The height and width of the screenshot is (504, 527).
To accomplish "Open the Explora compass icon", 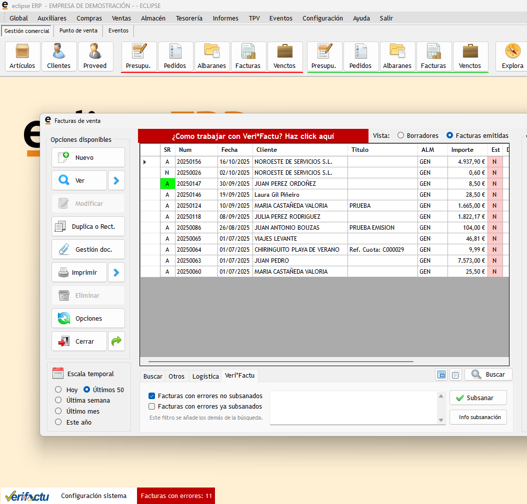I will pyautogui.click(x=512, y=56).
